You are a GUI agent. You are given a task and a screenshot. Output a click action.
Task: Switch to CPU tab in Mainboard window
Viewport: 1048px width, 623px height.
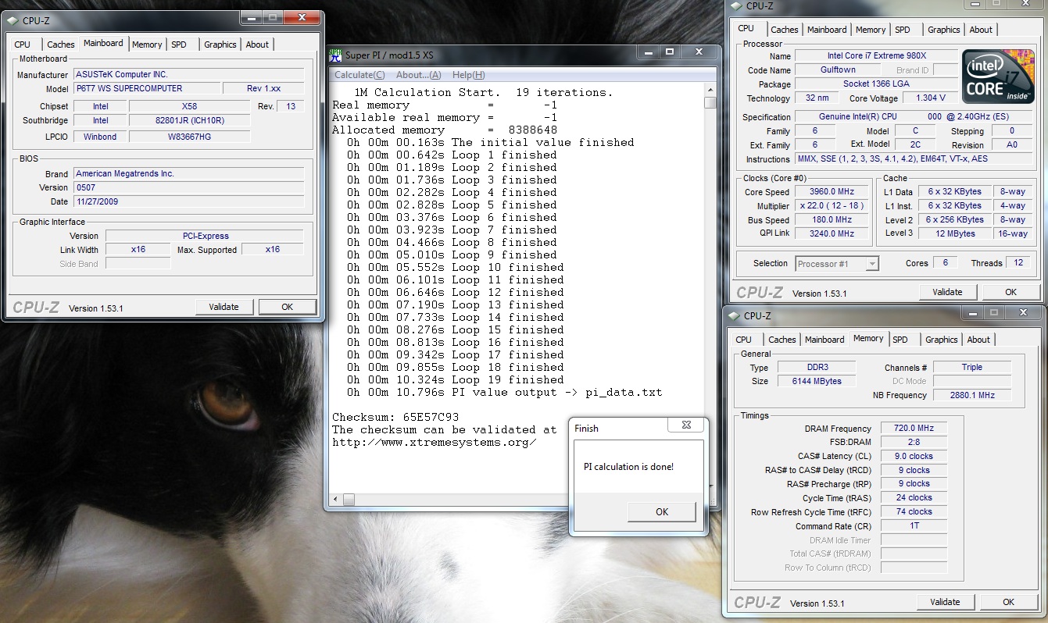point(23,44)
